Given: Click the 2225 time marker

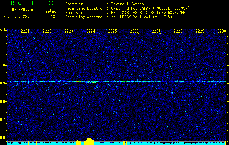Looking at the screenshot, I should click(112, 31).
